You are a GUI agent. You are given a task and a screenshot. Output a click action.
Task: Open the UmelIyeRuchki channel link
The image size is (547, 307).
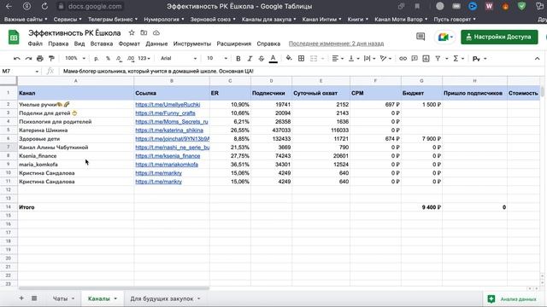(168, 104)
